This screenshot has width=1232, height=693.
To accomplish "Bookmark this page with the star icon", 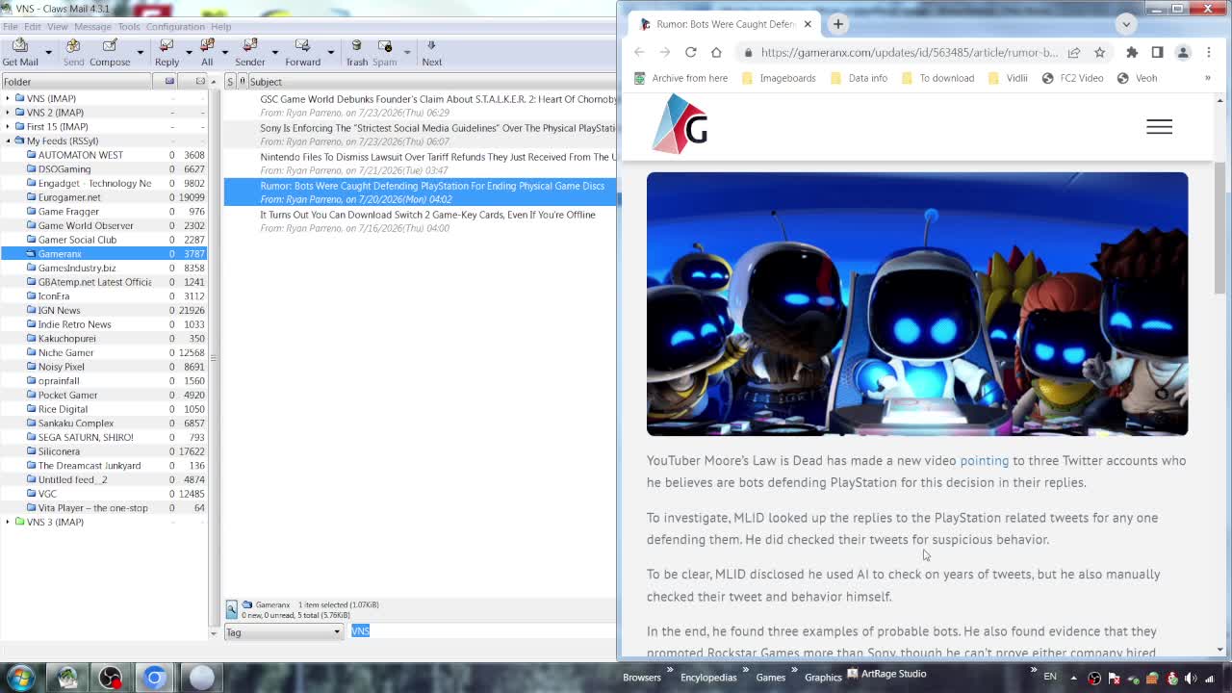I will point(1100,52).
